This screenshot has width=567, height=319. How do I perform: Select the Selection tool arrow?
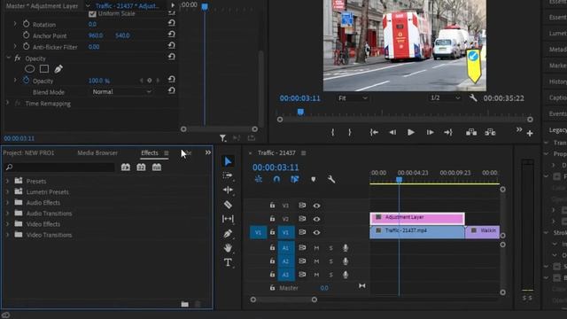coord(228,161)
